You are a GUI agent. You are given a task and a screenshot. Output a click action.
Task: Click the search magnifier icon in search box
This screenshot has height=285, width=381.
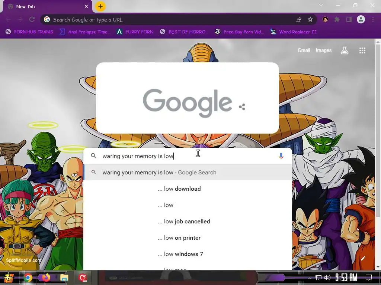click(x=93, y=156)
